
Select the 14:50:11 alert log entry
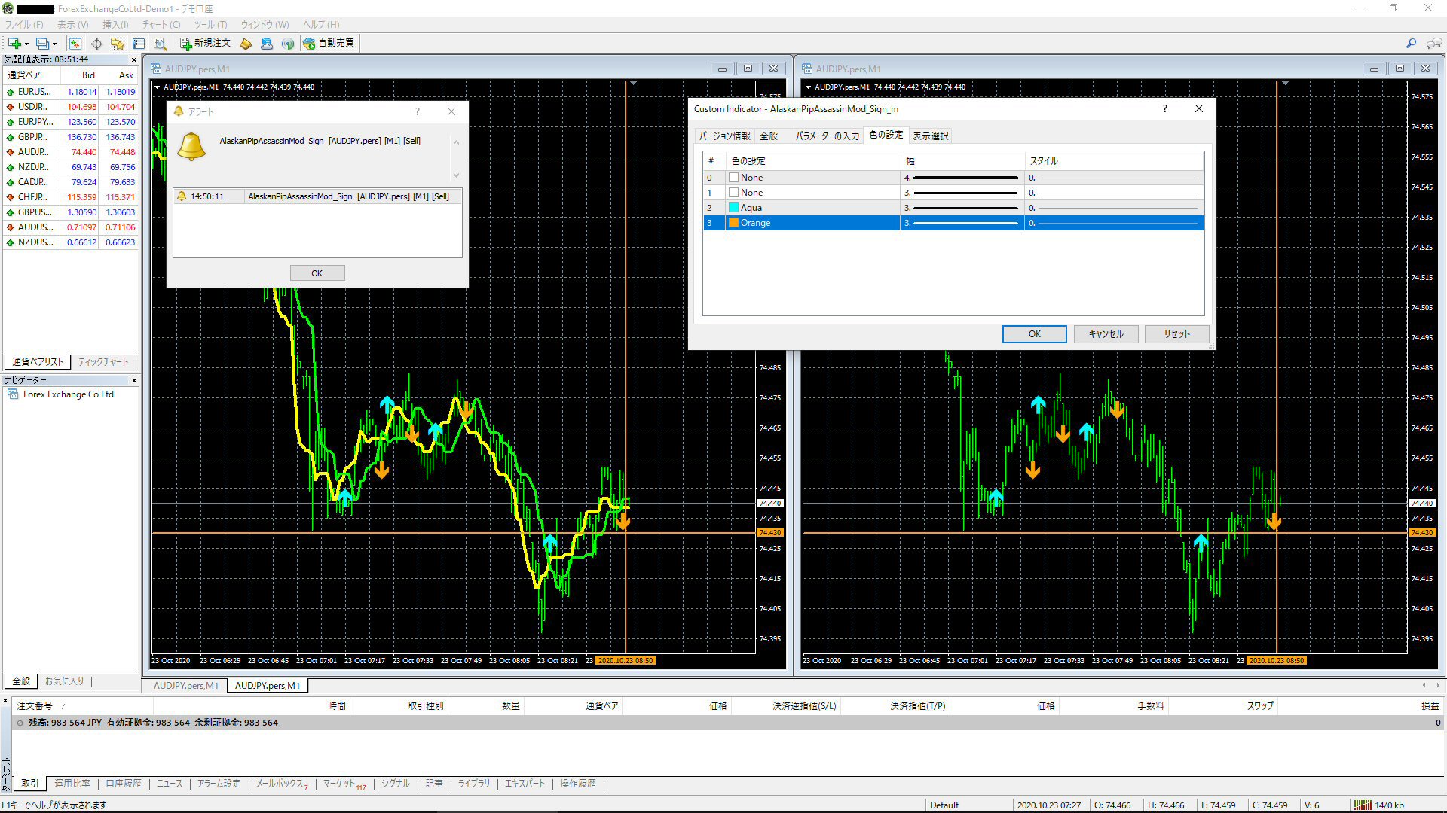click(x=317, y=196)
